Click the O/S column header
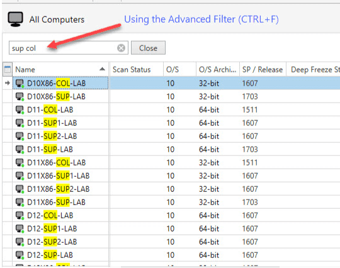 tap(179, 70)
